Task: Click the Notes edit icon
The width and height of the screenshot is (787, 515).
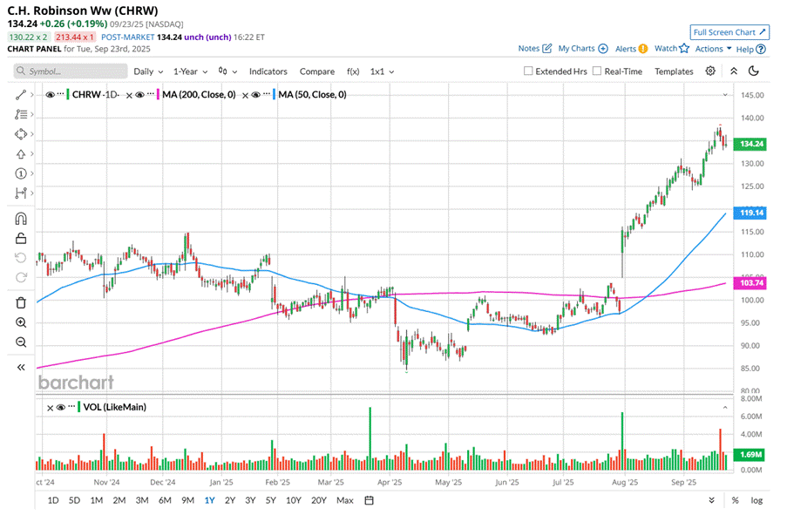Action: coord(547,48)
